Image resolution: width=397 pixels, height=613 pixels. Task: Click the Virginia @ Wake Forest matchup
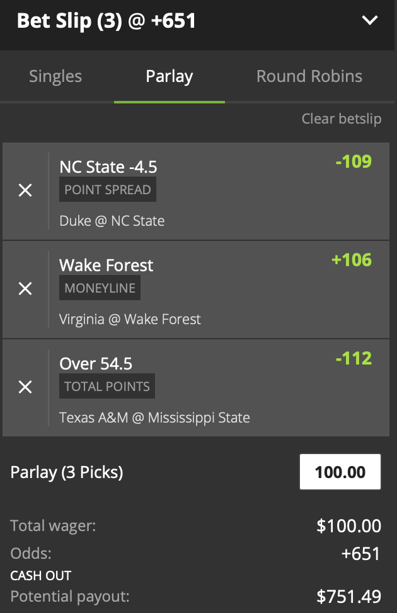(130, 319)
